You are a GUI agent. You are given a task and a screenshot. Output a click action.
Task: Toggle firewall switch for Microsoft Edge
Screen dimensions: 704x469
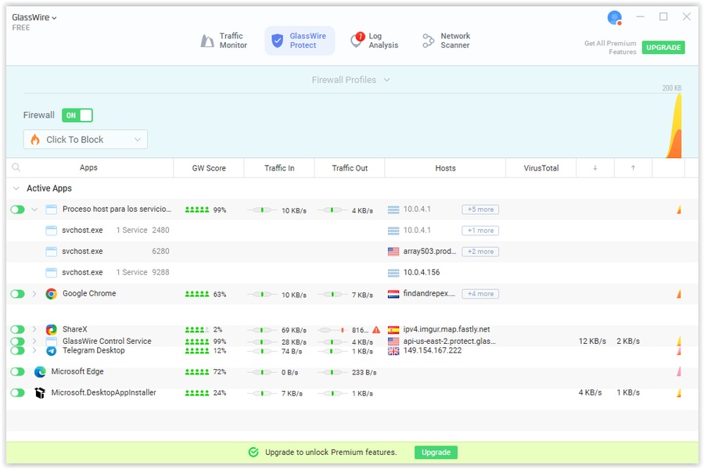coord(17,371)
